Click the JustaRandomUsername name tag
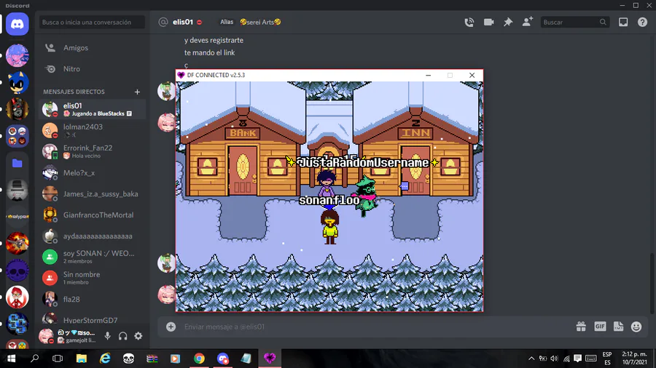656x368 pixels. click(x=362, y=162)
